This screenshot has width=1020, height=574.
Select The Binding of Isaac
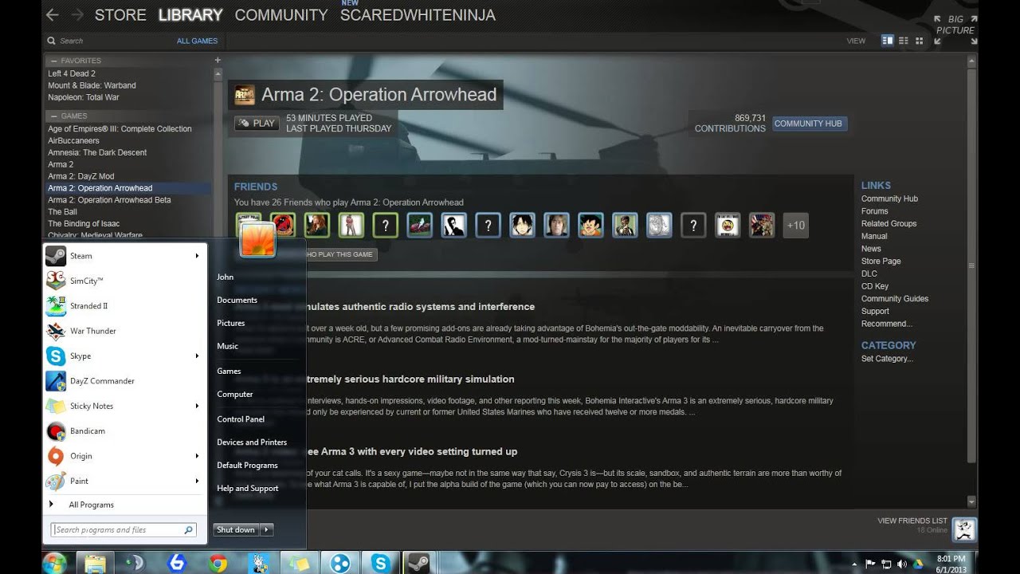point(84,223)
